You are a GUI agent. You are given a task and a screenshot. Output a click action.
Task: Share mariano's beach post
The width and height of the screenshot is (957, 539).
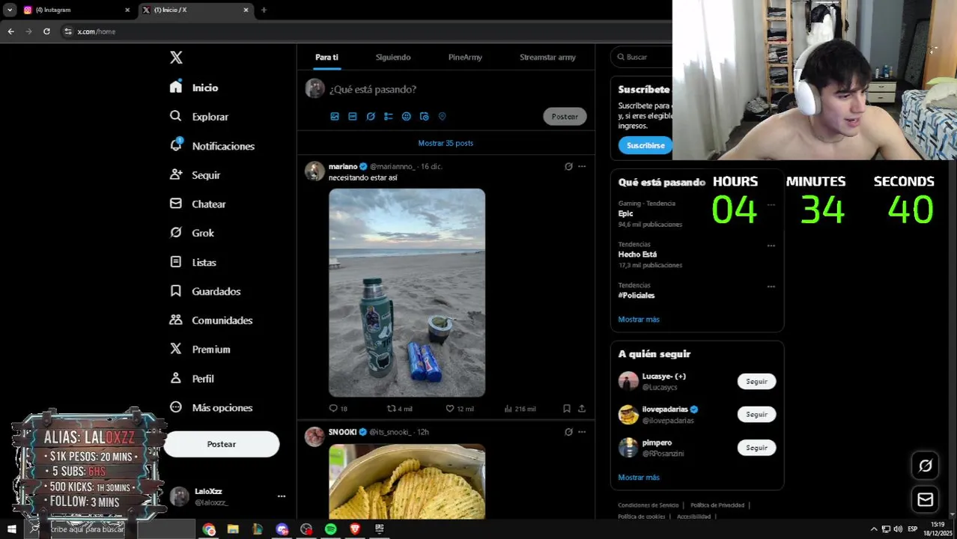click(582, 408)
